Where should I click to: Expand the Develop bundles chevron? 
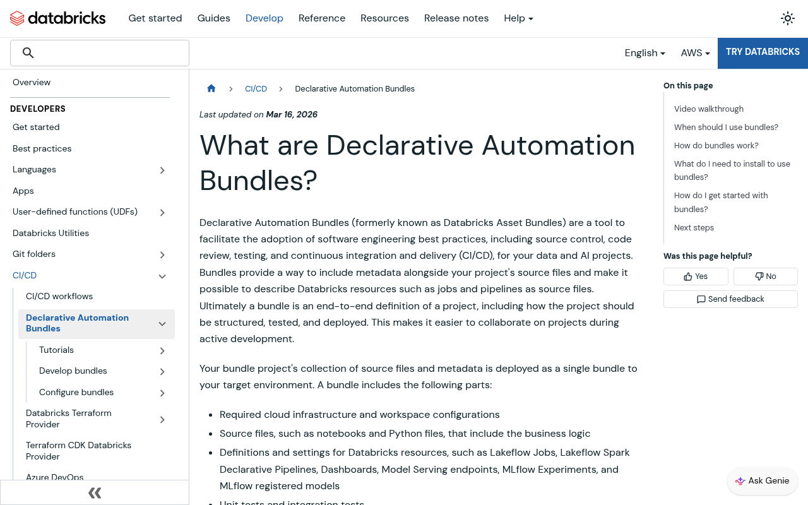pyautogui.click(x=162, y=372)
